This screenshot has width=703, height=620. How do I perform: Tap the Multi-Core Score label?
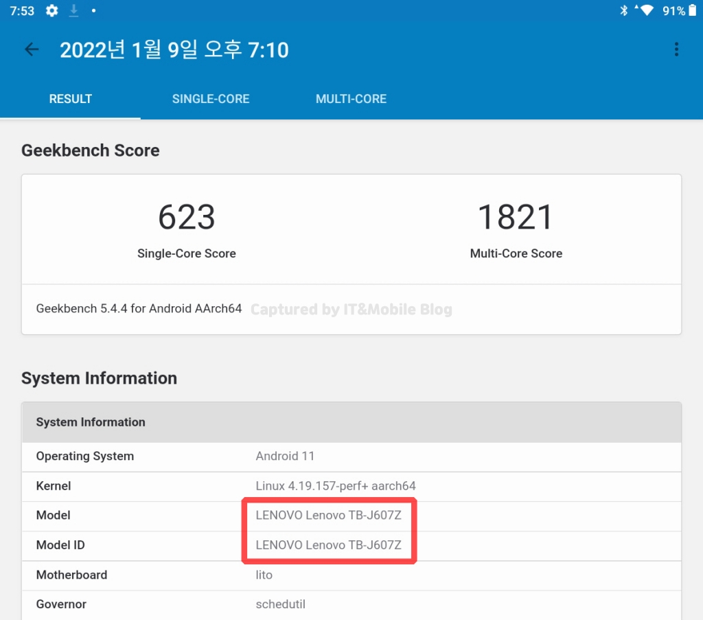[x=516, y=253]
